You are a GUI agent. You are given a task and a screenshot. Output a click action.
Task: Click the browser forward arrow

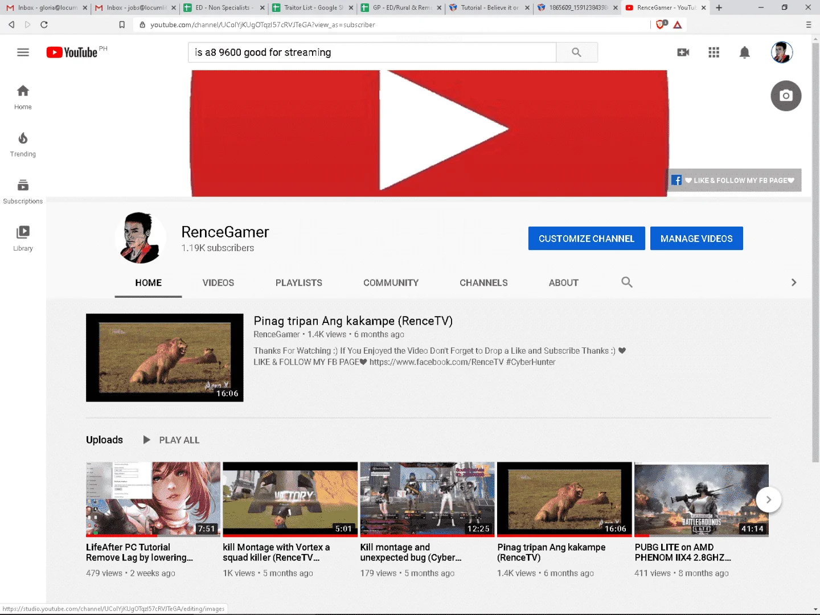[x=27, y=24]
